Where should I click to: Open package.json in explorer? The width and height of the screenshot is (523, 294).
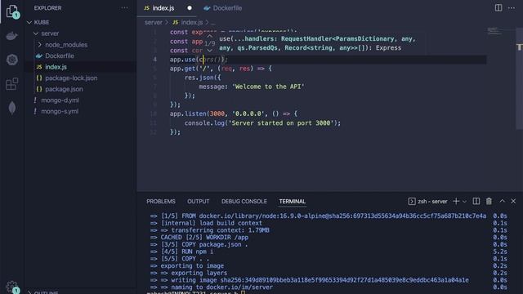[64, 89]
